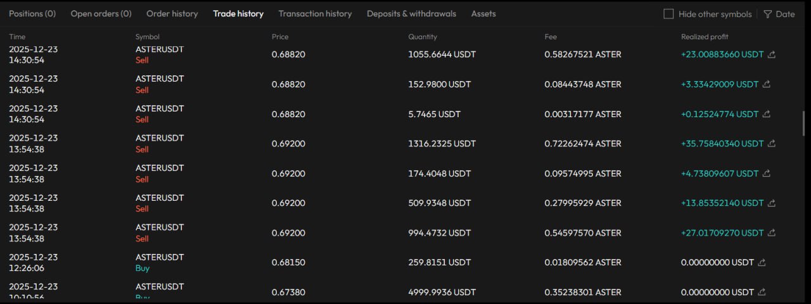Select ASTERUSDT symbol in the 0.68150 row
The width and height of the screenshot is (811, 304).
[160, 257]
